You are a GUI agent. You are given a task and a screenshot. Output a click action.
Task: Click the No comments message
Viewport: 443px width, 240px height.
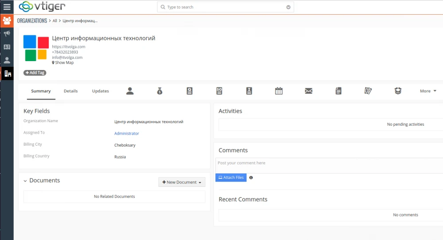(405, 215)
